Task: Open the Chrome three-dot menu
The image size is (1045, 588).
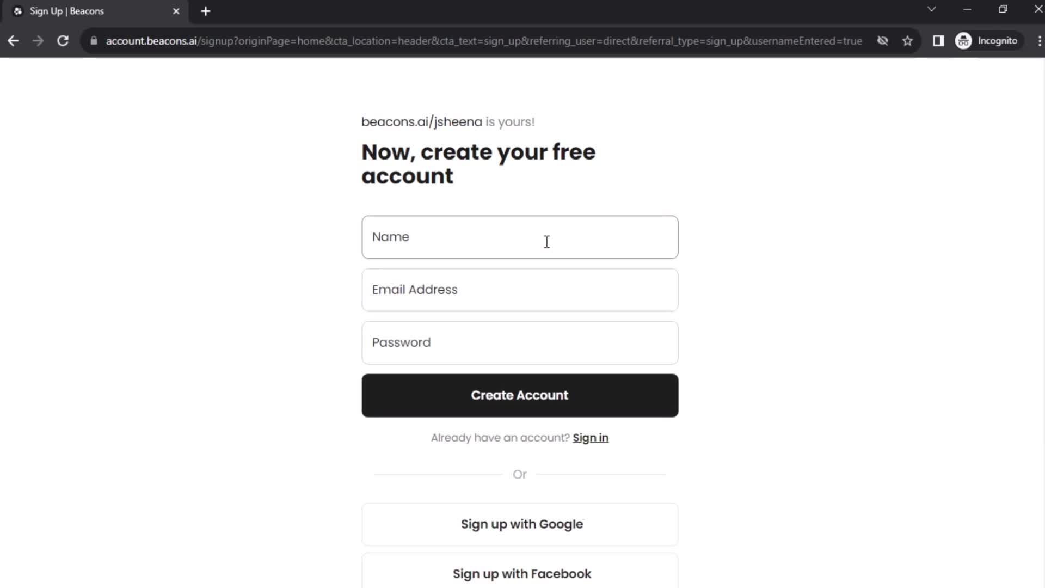Action: (1039, 41)
